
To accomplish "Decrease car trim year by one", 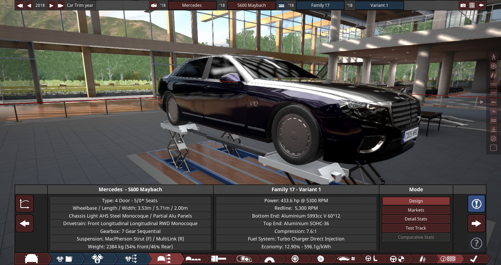I will point(29,5).
